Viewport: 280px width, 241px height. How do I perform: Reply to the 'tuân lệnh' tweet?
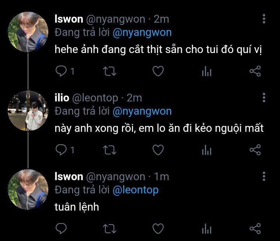click(x=61, y=228)
